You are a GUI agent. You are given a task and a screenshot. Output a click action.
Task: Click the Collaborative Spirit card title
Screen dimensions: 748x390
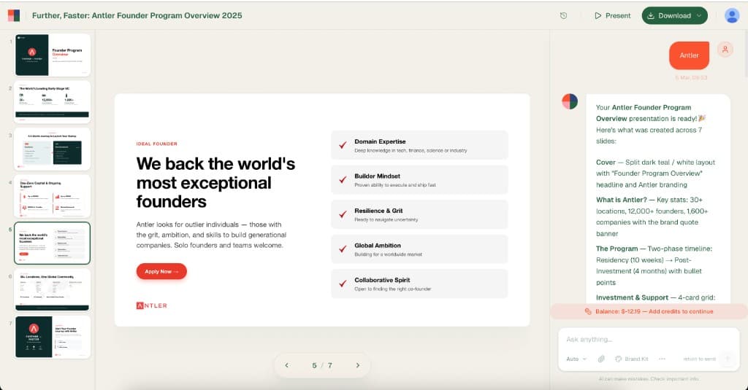(382, 280)
